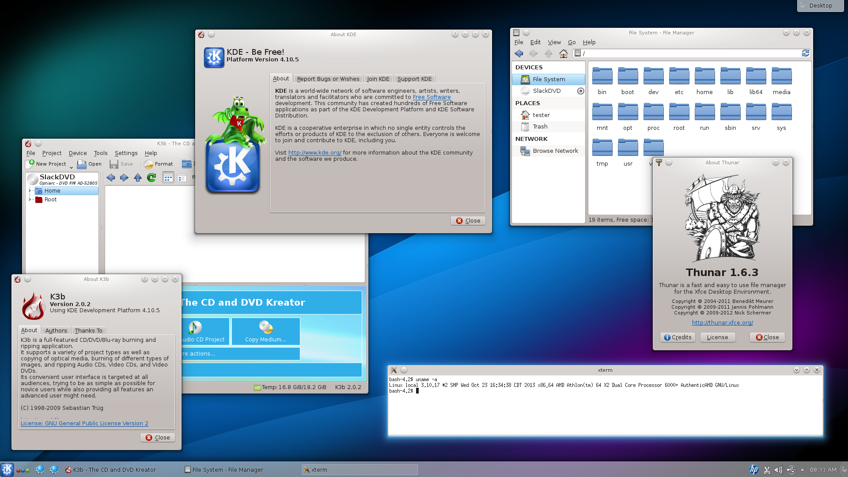Eject SlackDVD in Thunar sidebar

581,91
